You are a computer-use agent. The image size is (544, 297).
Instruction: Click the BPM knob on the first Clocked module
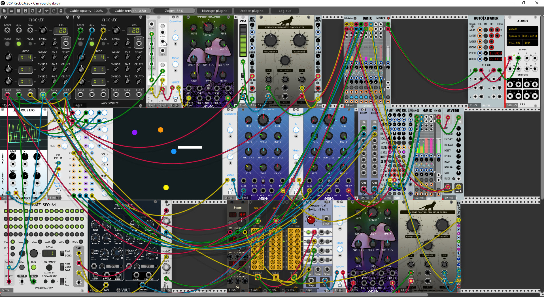click(43, 30)
